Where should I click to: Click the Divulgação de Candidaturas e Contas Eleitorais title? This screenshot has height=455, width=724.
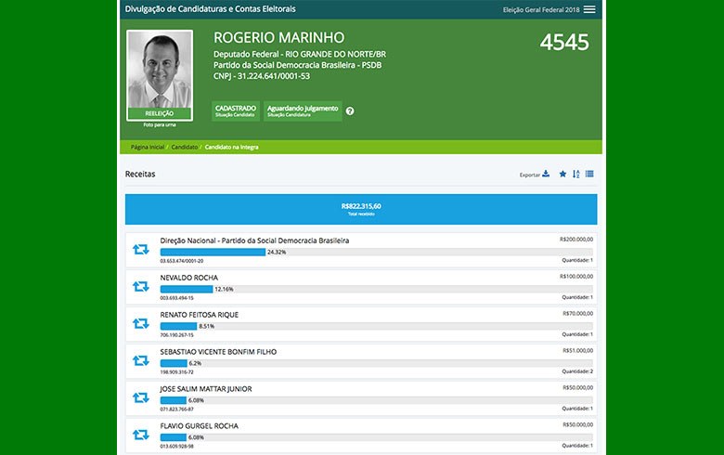pyautogui.click(x=210, y=9)
